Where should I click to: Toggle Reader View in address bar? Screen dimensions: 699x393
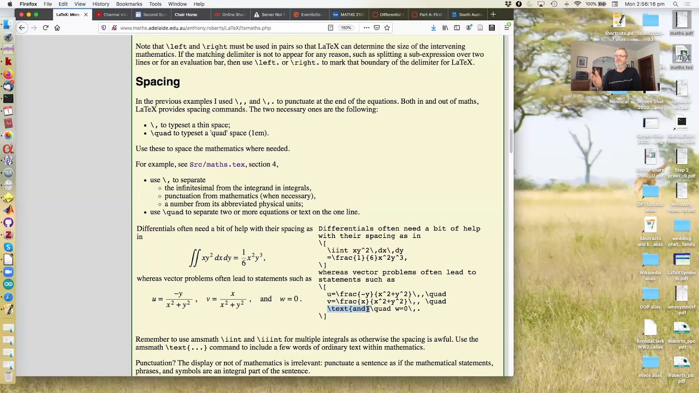pyautogui.click(x=330, y=28)
